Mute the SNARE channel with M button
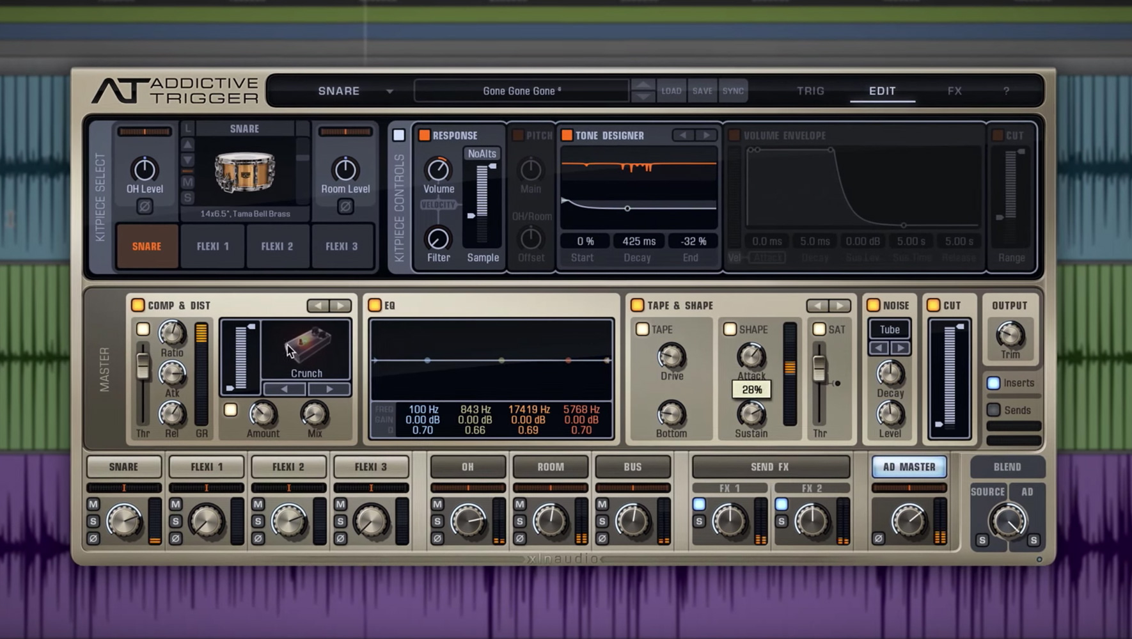 point(93,504)
